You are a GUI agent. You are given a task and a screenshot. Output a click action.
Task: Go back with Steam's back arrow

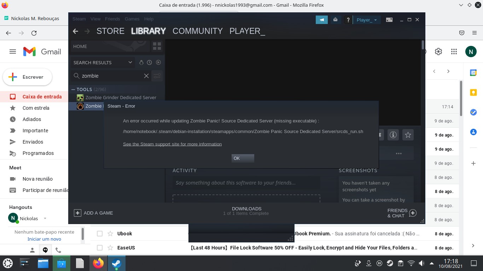(x=75, y=31)
